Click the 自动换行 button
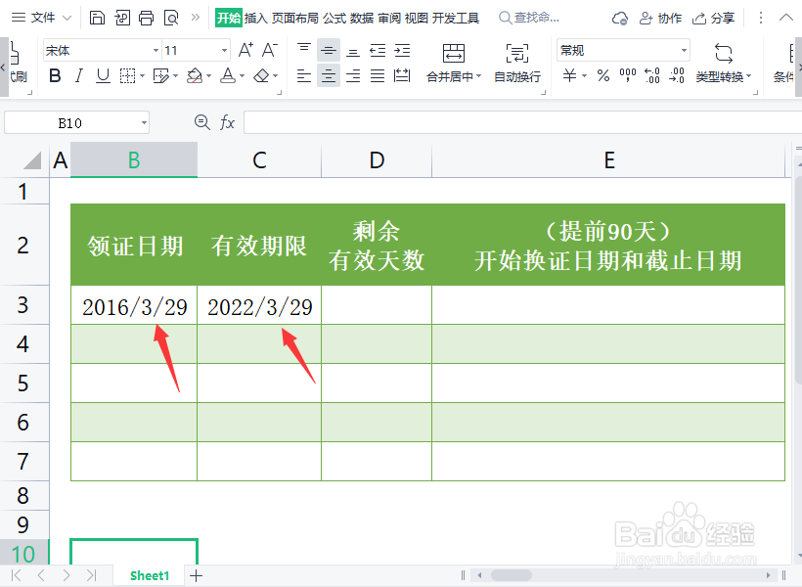Screen dimensions: 802x587 point(517,63)
